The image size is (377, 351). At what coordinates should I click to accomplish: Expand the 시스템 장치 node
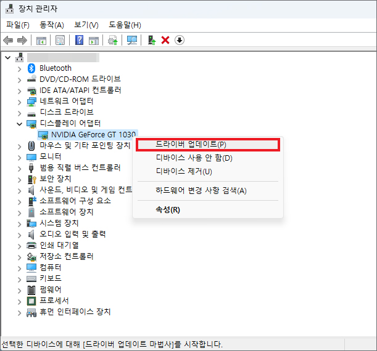(20, 224)
